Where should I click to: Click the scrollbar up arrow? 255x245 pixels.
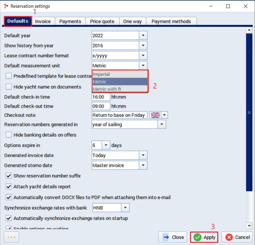pyautogui.click(x=249, y=30)
